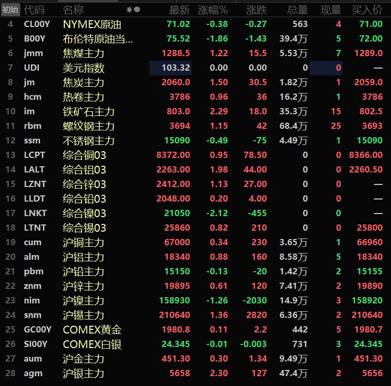Viewport: 391px width, 386px height.
Task: Select the 沪铜主力 row
Action: (195, 242)
